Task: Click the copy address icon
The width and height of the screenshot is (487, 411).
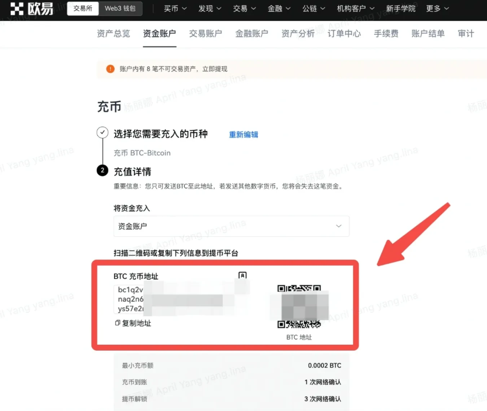Action: (117, 323)
